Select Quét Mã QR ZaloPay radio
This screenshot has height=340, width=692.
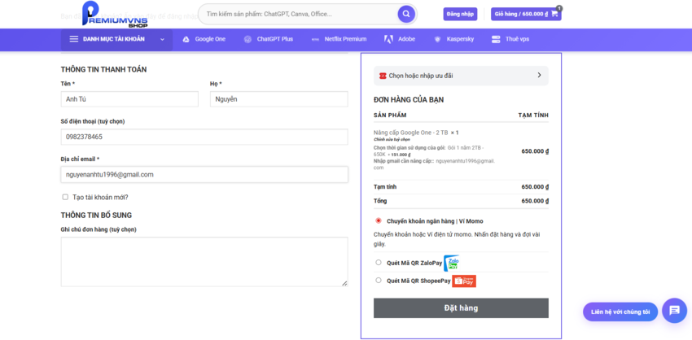(379, 263)
